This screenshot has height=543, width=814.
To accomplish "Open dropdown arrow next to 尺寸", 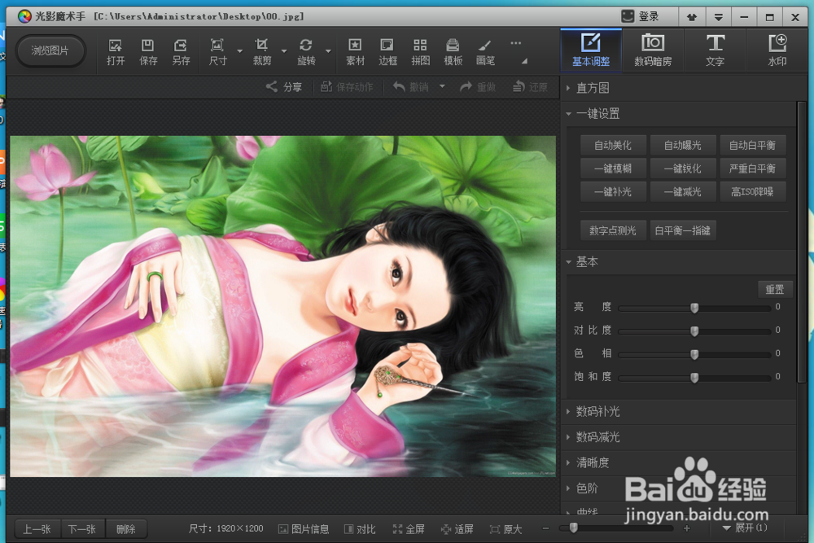I will coord(240,50).
